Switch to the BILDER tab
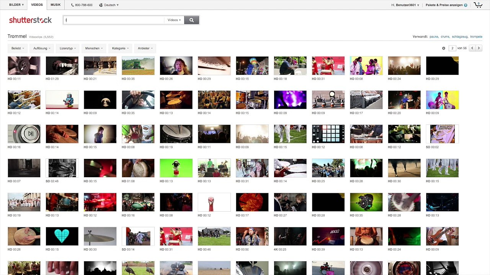 coord(16,5)
